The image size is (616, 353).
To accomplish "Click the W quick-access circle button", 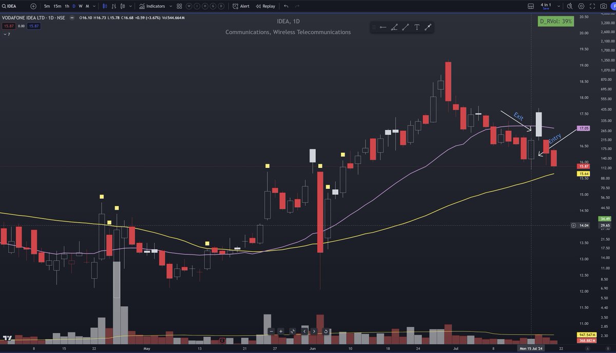I will [x=189, y=6].
